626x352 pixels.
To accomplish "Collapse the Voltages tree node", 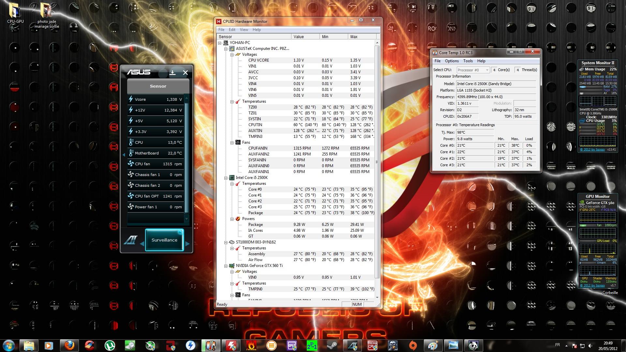I will tap(232, 55).
